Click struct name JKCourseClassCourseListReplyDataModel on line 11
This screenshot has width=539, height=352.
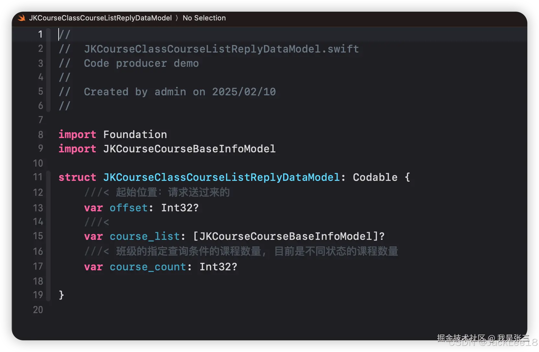[x=222, y=177]
